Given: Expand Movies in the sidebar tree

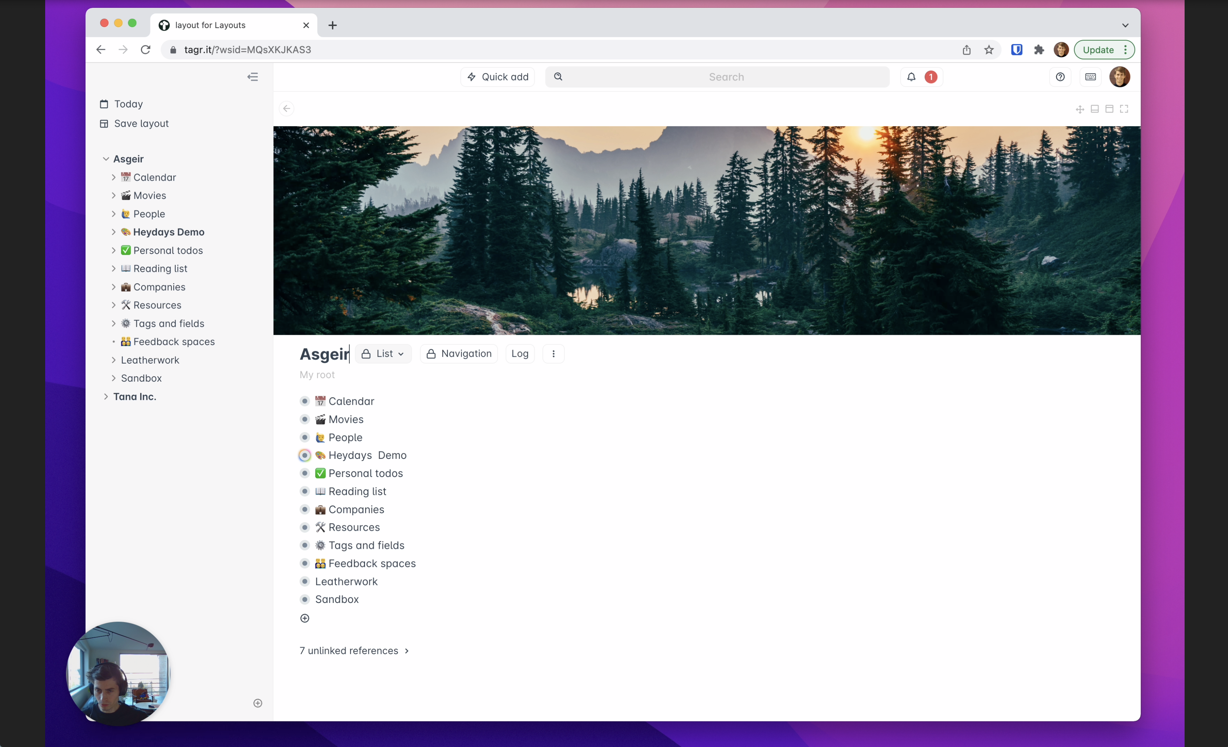Looking at the screenshot, I should tap(113, 195).
